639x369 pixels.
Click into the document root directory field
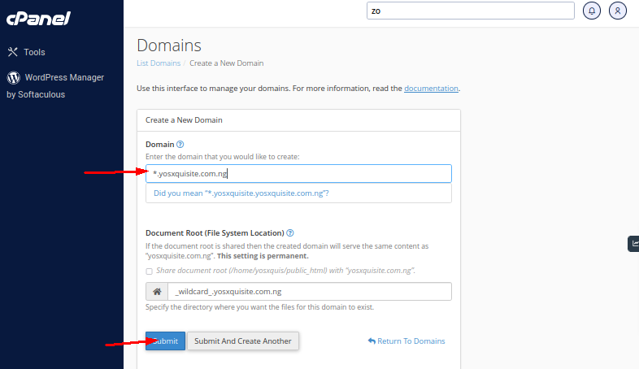pyautogui.click(x=309, y=292)
